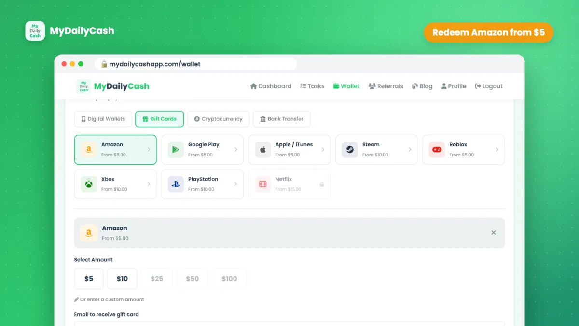Click the Xbox logo icon
This screenshot has width=579, height=326.
89,184
